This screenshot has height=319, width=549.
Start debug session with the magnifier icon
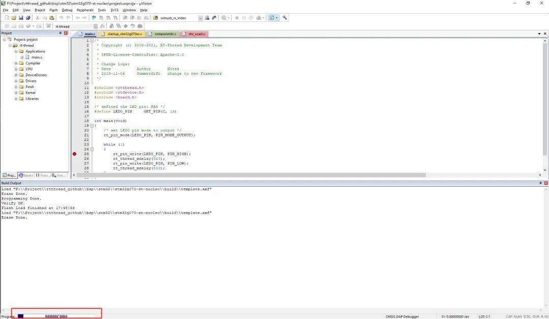coord(224,18)
